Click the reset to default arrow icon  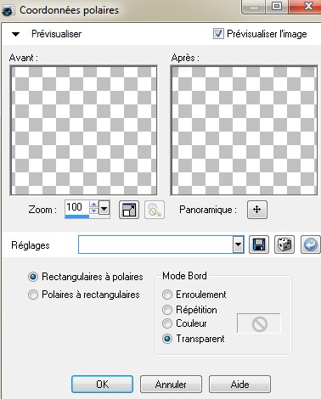coord(311,244)
